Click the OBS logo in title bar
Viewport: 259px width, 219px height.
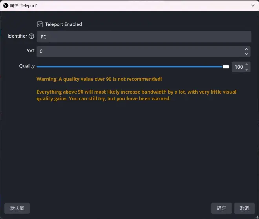coord(5,5)
